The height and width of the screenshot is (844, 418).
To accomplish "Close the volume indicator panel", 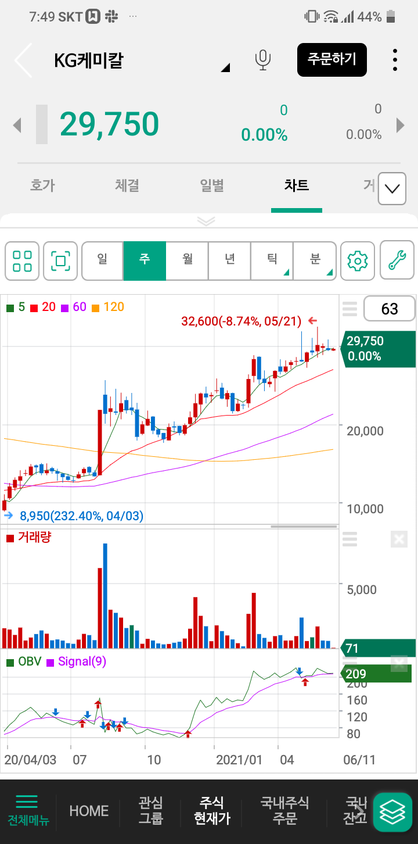I will click(399, 539).
